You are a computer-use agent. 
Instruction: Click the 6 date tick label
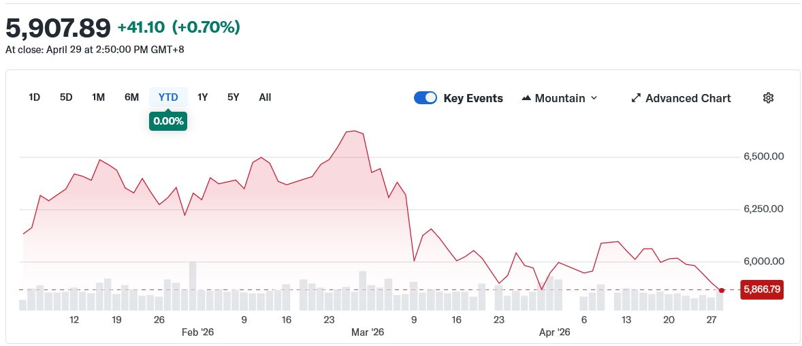583,320
